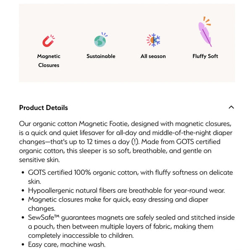This screenshot has width=252, height=252.
Task: Click the Easy care, machine wash bullet
Action: (66, 244)
